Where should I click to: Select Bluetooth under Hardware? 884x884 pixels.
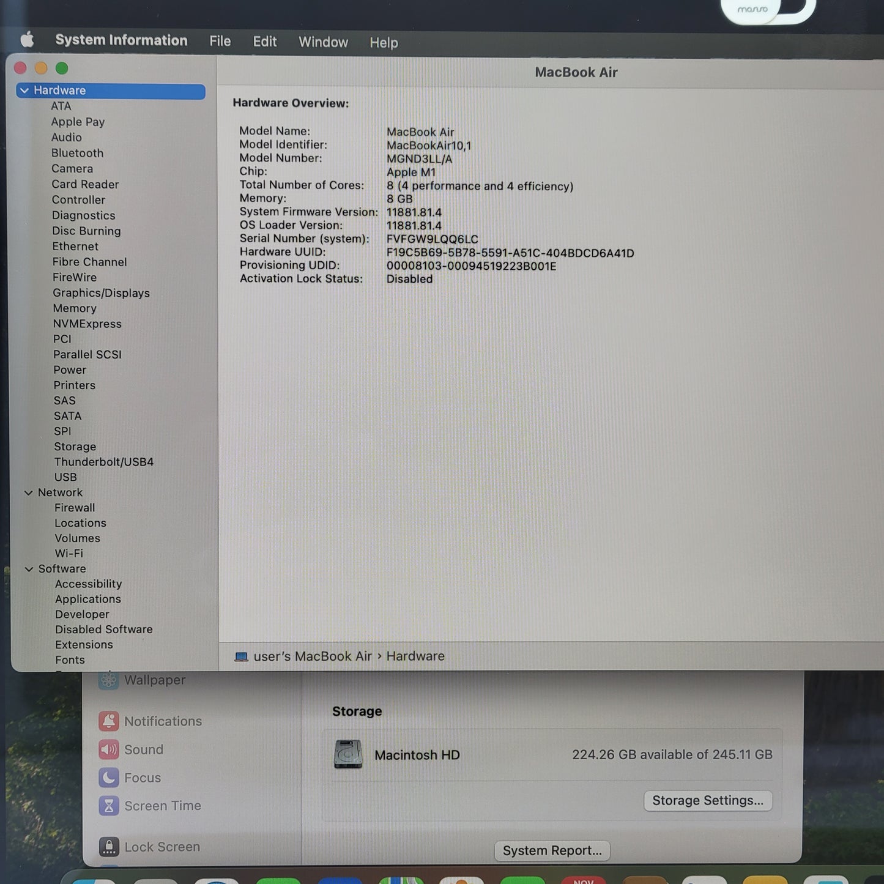[77, 153]
